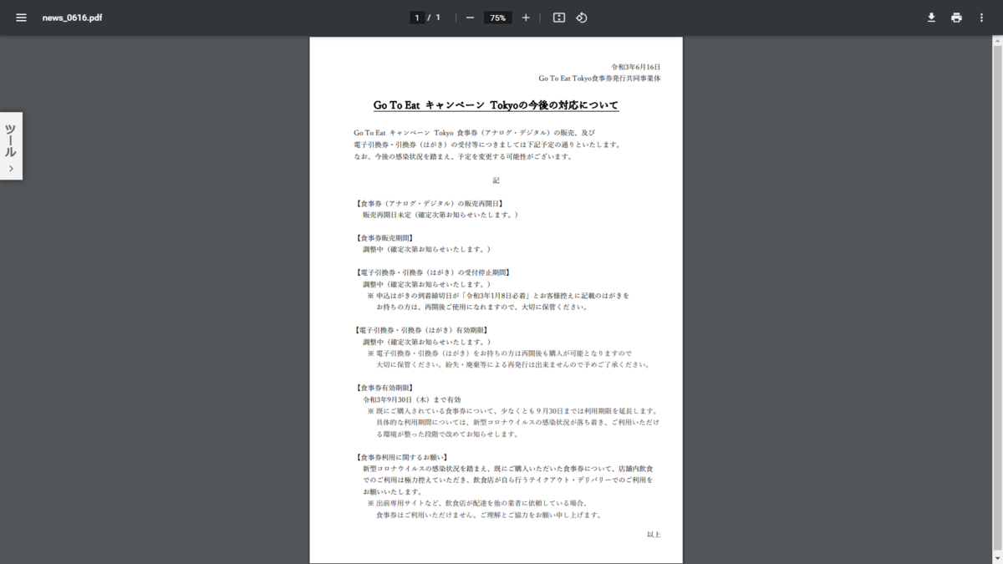Open the more actions menu
The height and width of the screenshot is (564, 1003).
tap(981, 18)
